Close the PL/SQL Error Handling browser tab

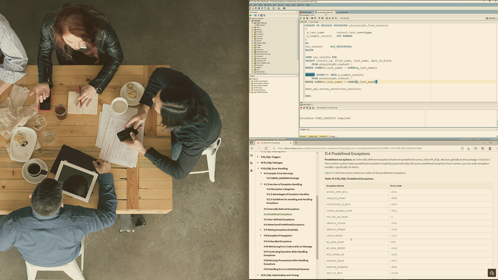click(291, 143)
